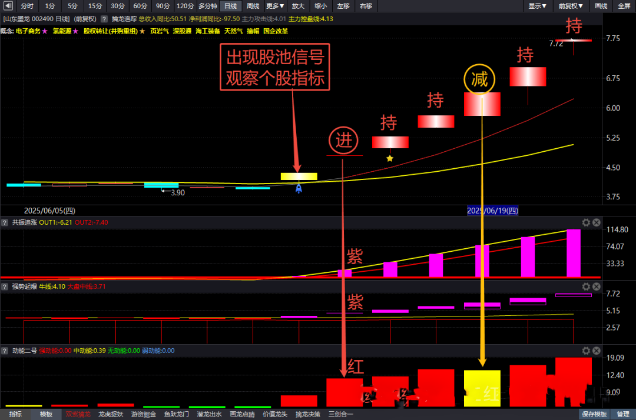Click the yellow momentum bar in 动能二号
This screenshot has width=636, height=420.
pos(482,388)
